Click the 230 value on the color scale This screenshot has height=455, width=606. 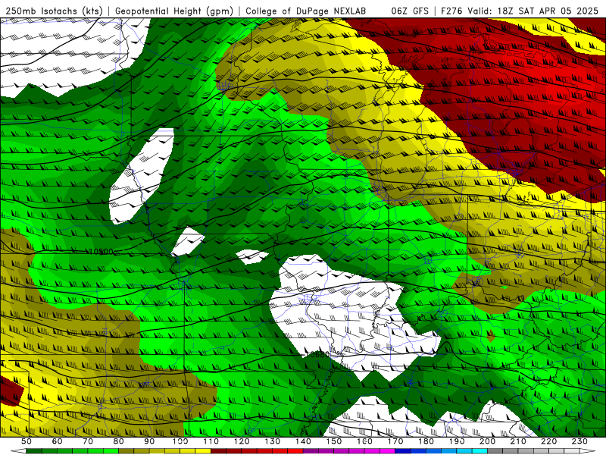(x=579, y=441)
